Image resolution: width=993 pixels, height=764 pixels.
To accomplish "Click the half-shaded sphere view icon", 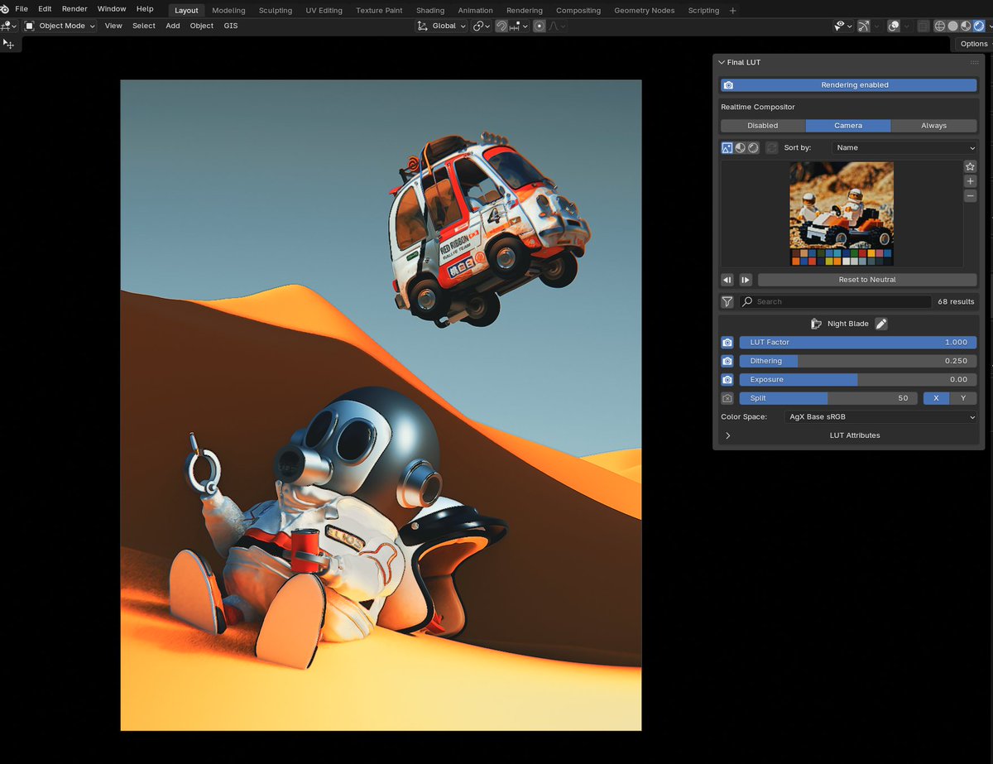I will pyautogui.click(x=741, y=147).
